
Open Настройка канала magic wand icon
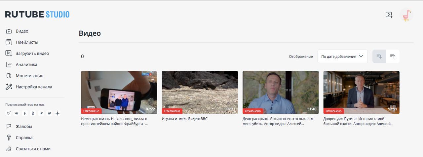pos(9,87)
